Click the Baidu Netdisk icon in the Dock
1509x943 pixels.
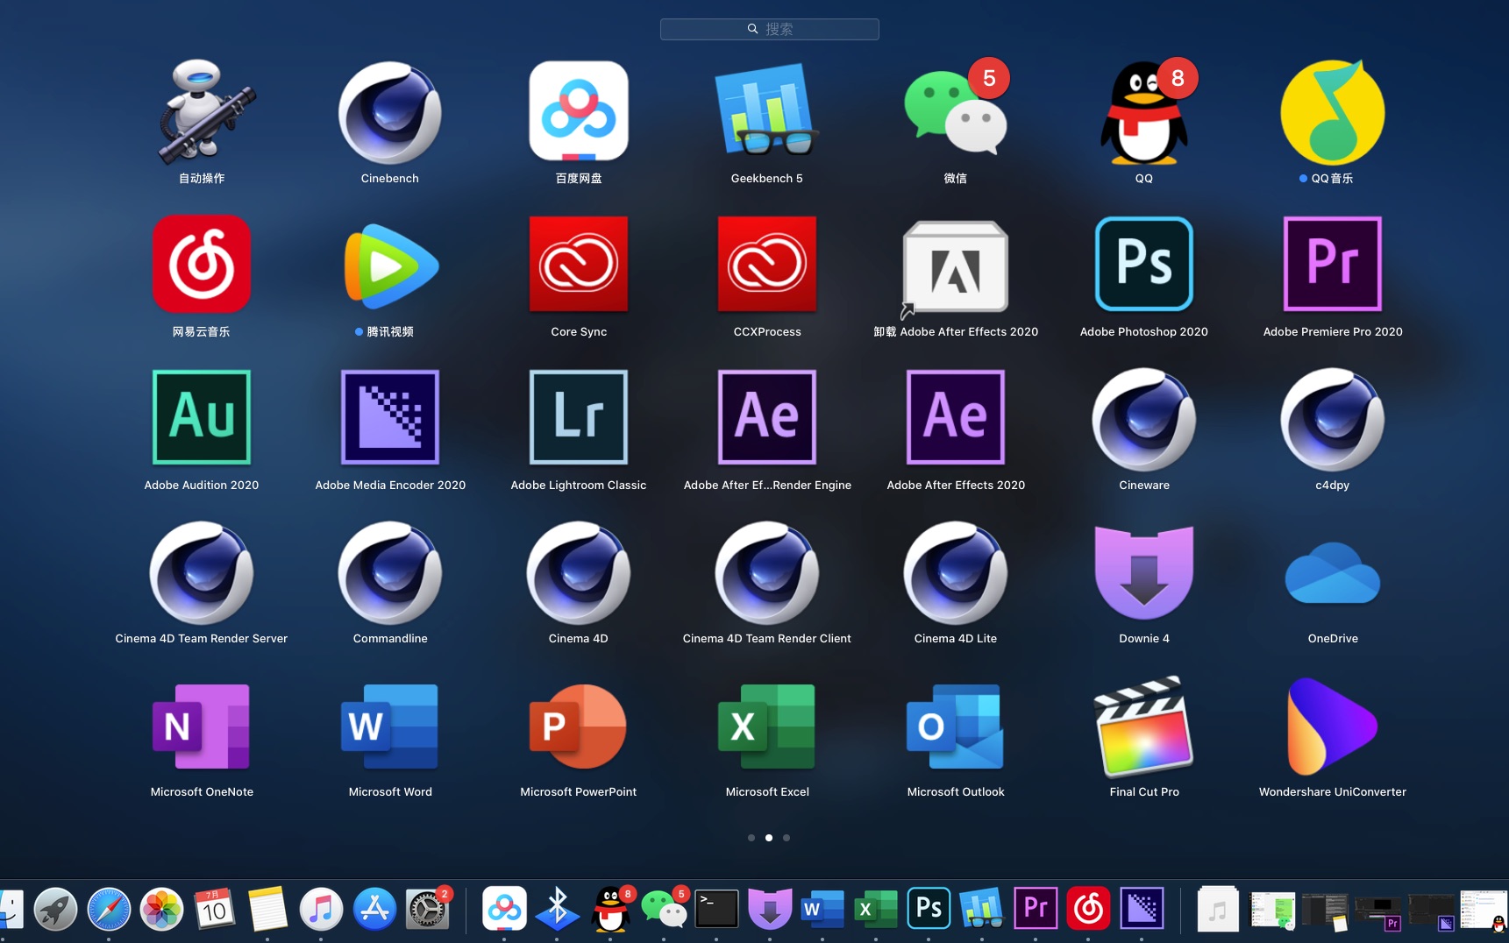pos(504,909)
